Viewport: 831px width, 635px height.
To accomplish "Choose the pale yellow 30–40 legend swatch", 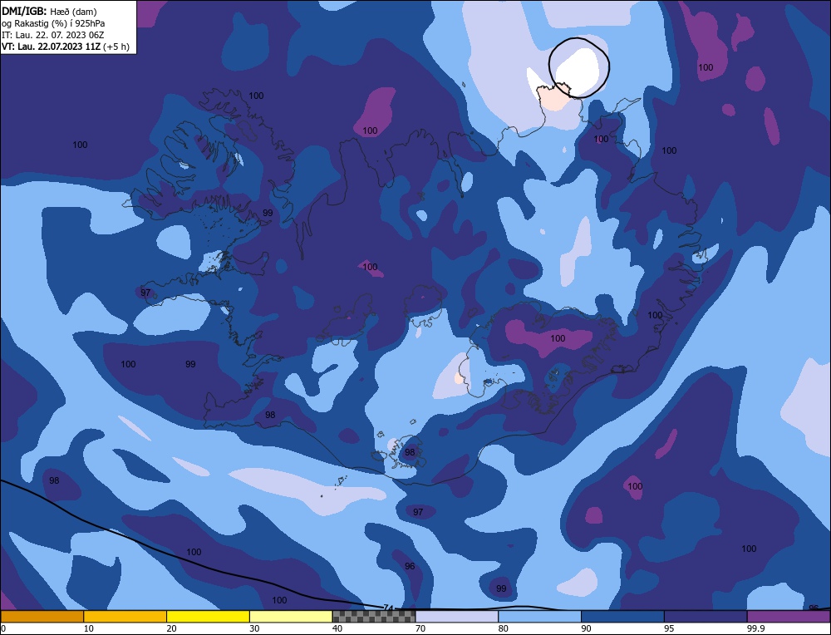I will point(291,617).
